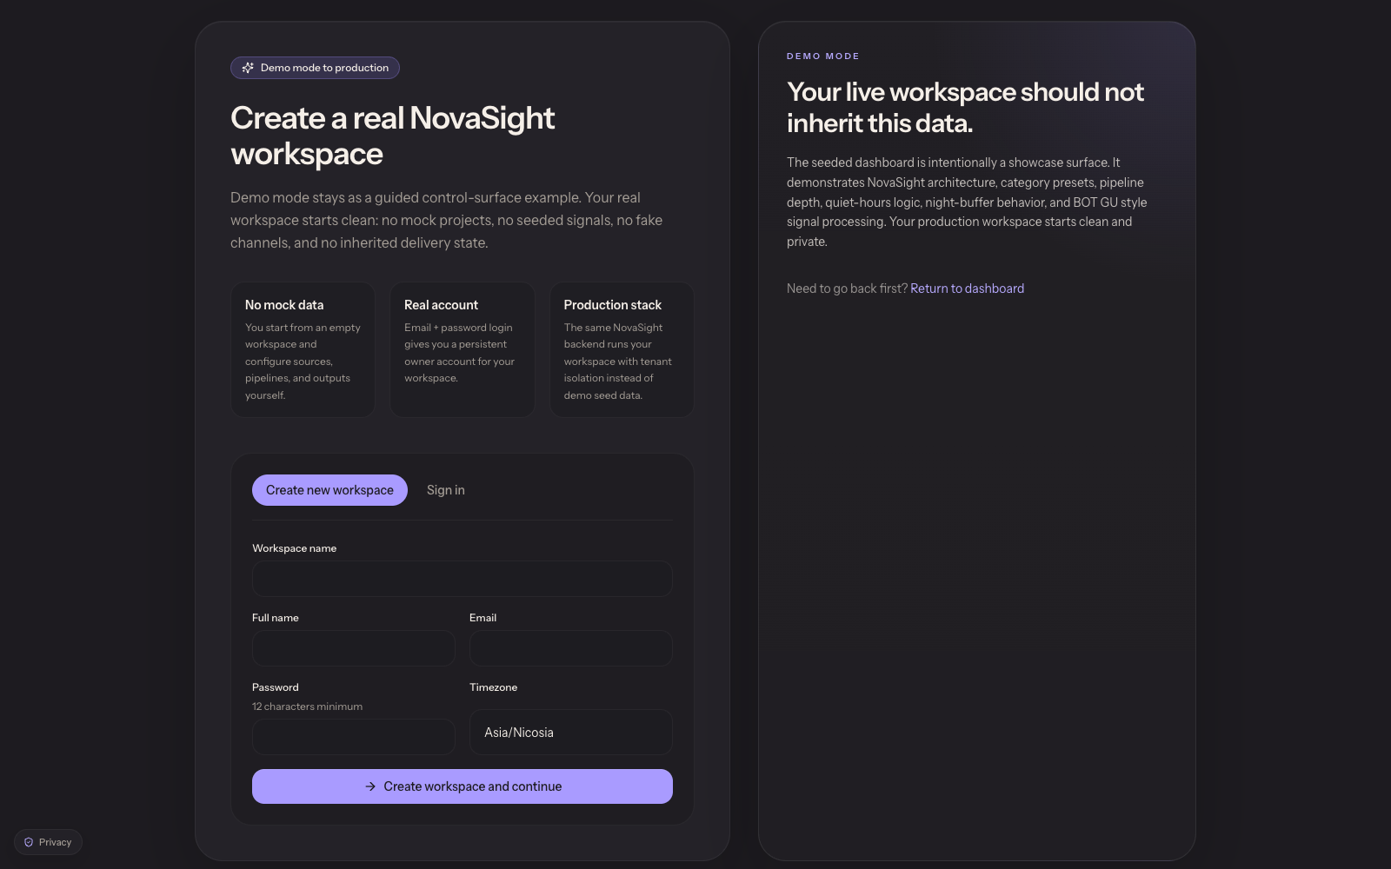Click the Password label
Screen dimensions: 1391x869
(x=275, y=687)
